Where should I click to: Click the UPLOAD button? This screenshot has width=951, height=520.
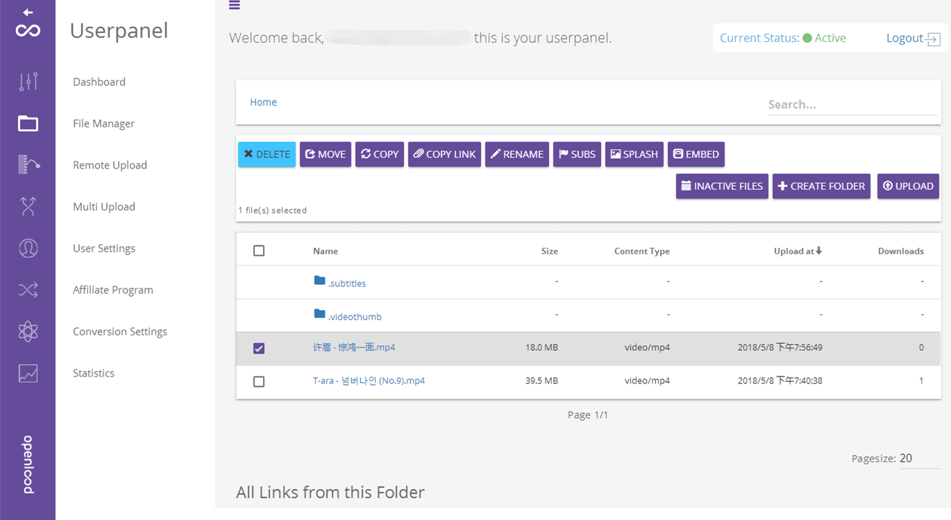point(908,186)
